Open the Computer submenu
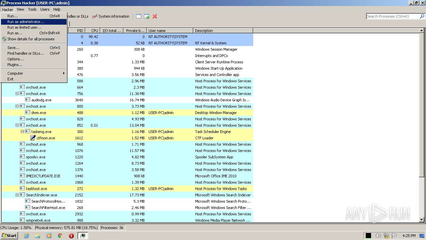 34,73
